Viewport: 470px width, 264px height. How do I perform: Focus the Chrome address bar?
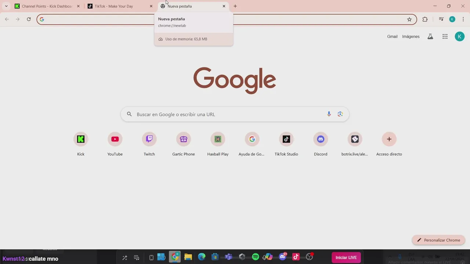(x=227, y=19)
